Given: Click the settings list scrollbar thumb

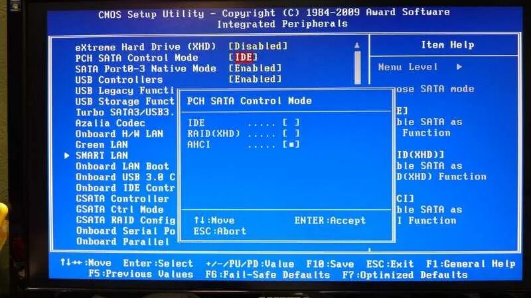Looking at the screenshot, I should coord(357,68).
